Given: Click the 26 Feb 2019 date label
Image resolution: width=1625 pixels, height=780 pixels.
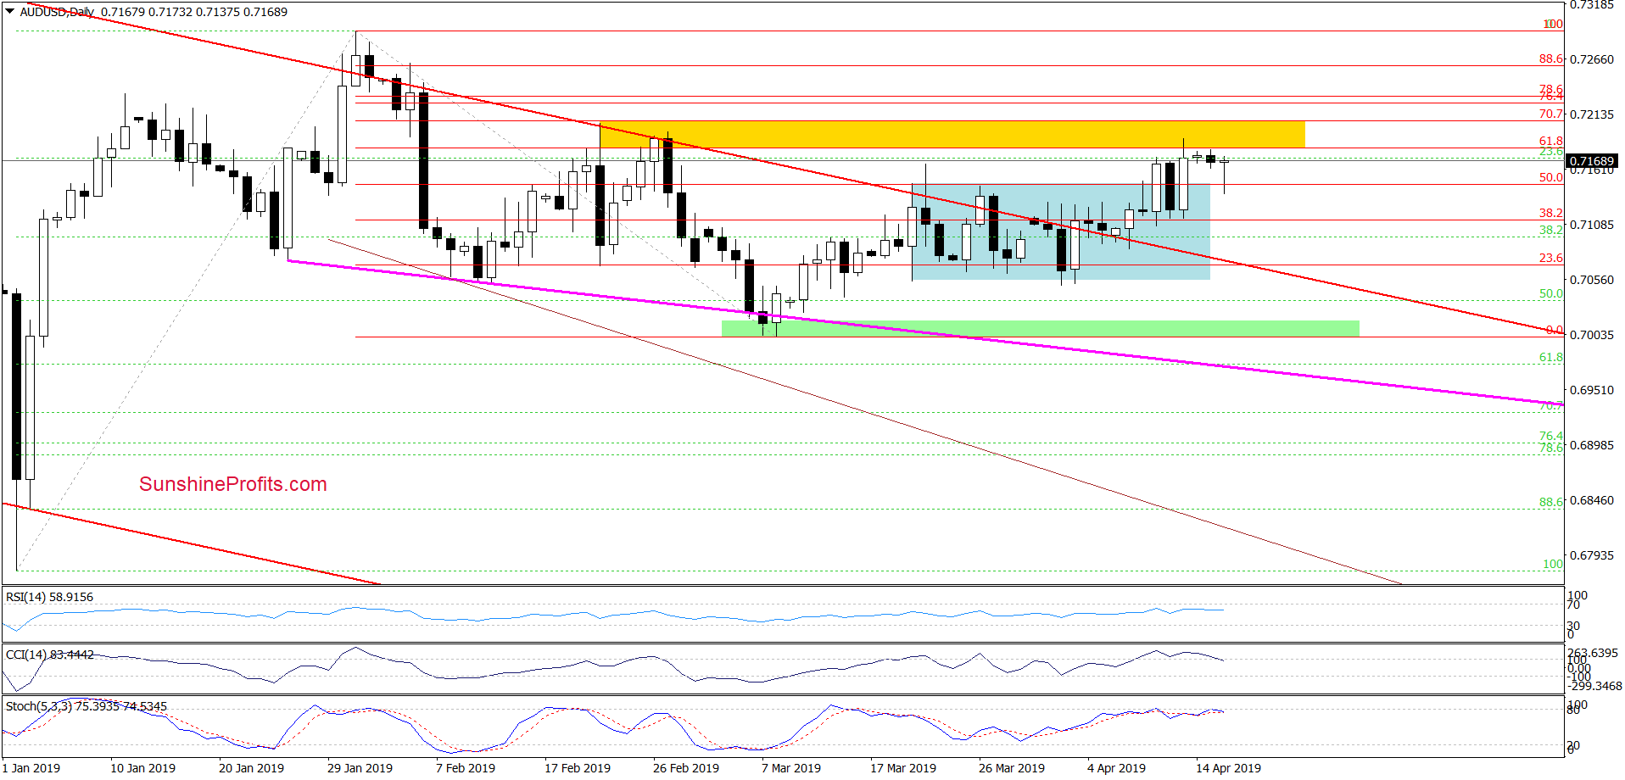Looking at the screenshot, I should coord(686,768).
